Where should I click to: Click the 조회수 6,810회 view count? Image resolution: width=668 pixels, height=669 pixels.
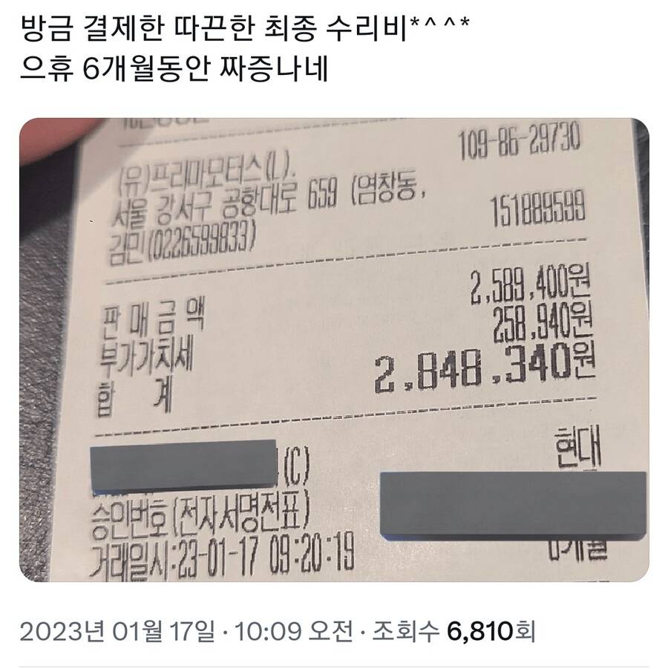(x=453, y=631)
